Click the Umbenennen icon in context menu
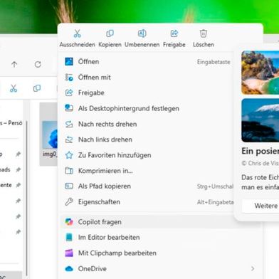 click(142, 33)
